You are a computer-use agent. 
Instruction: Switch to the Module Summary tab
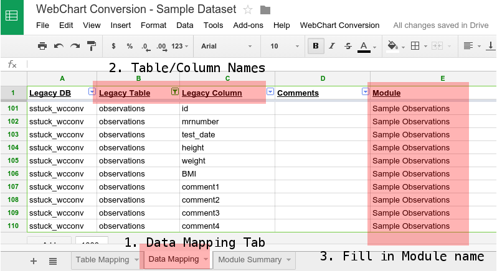click(x=250, y=260)
